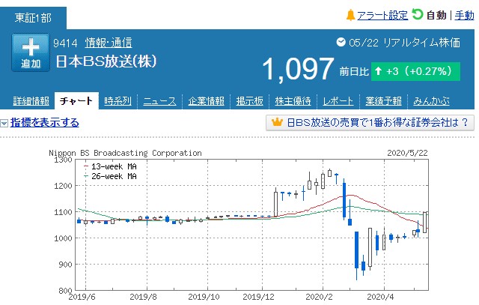This screenshot has height=305, width=479.
Task: Select 自動 refresh mode
Action: (x=436, y=15)
